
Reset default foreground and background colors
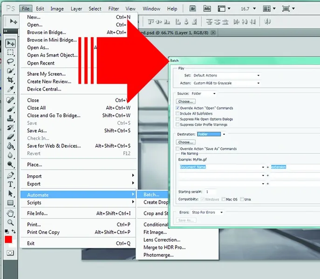click(x=7, y=231)
